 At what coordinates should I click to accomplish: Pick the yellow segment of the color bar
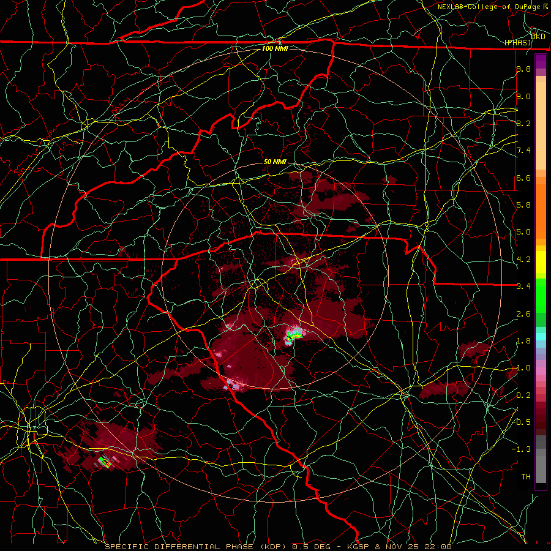pyautogui.click(x=541, y=262)
